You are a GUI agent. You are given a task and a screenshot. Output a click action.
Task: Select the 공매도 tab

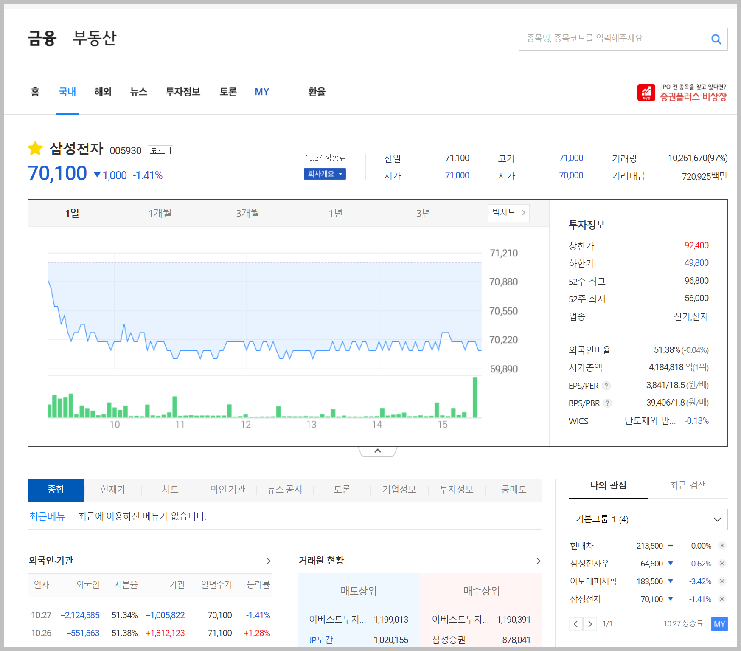(514, 490)
